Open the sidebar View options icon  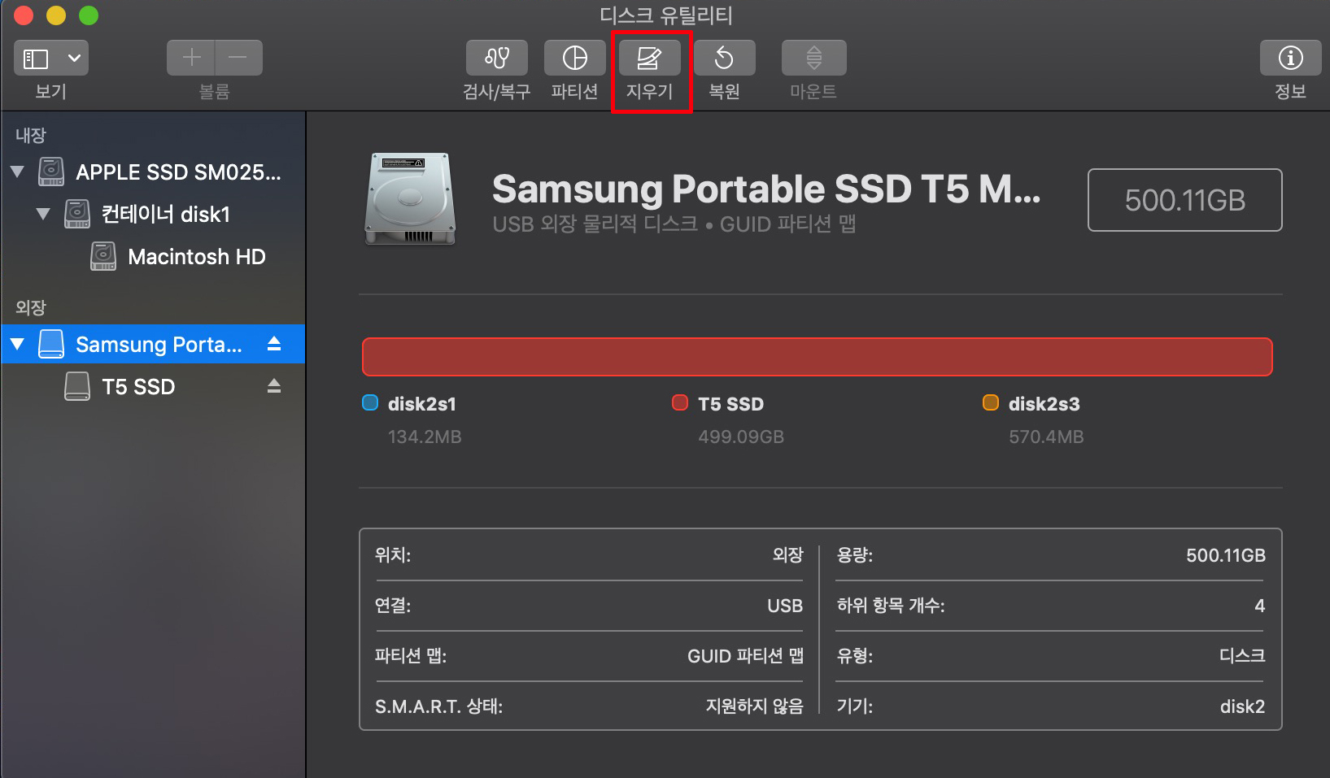(x=36, y=59)
